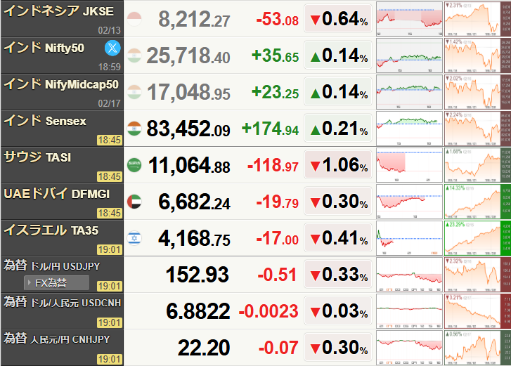Image resolution: width=511 pixels, height=366 pixels.
Task: Open the Nifty50 long-term orange chart
Action: click(x=477, y=55)
